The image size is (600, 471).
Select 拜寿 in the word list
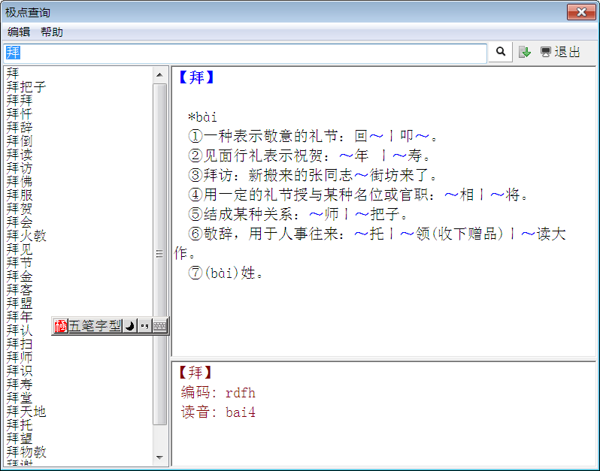tap(20, 385)
